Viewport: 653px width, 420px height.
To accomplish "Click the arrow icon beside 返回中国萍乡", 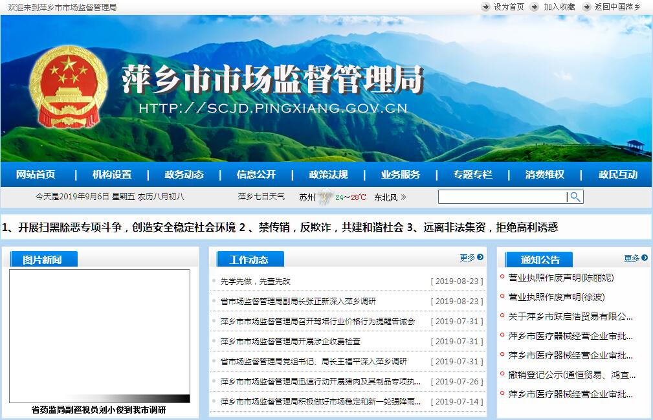I will tap(586, 7).
